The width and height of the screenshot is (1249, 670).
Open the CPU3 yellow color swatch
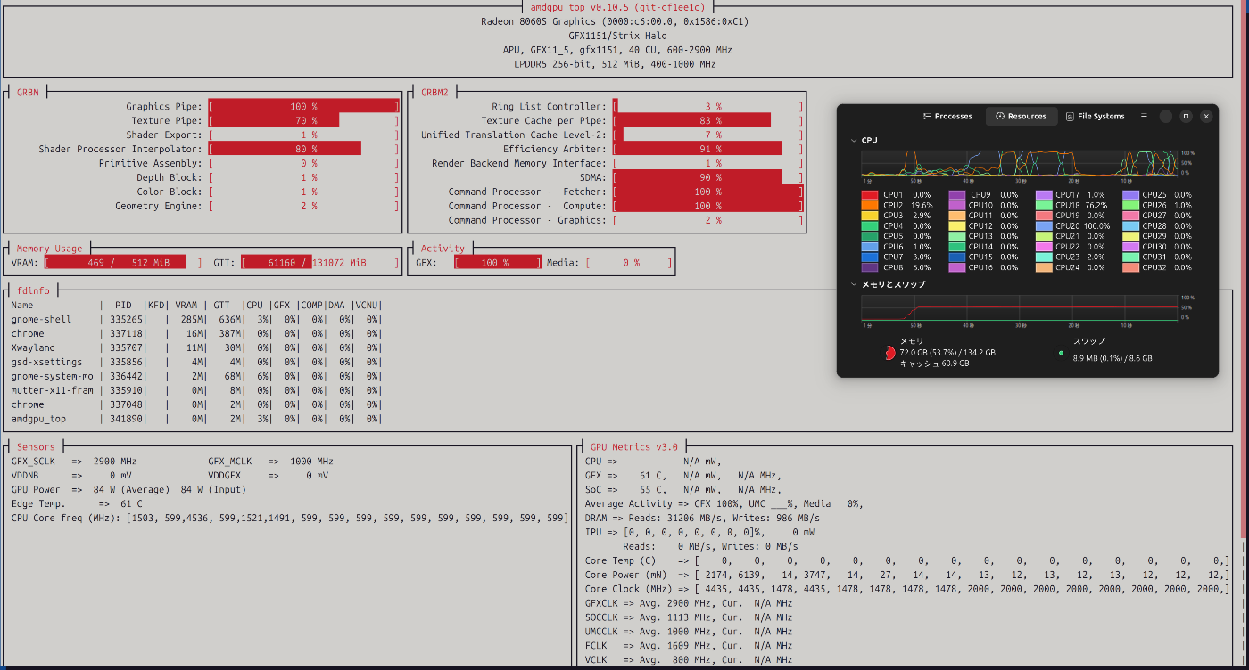tap(870, 216)
